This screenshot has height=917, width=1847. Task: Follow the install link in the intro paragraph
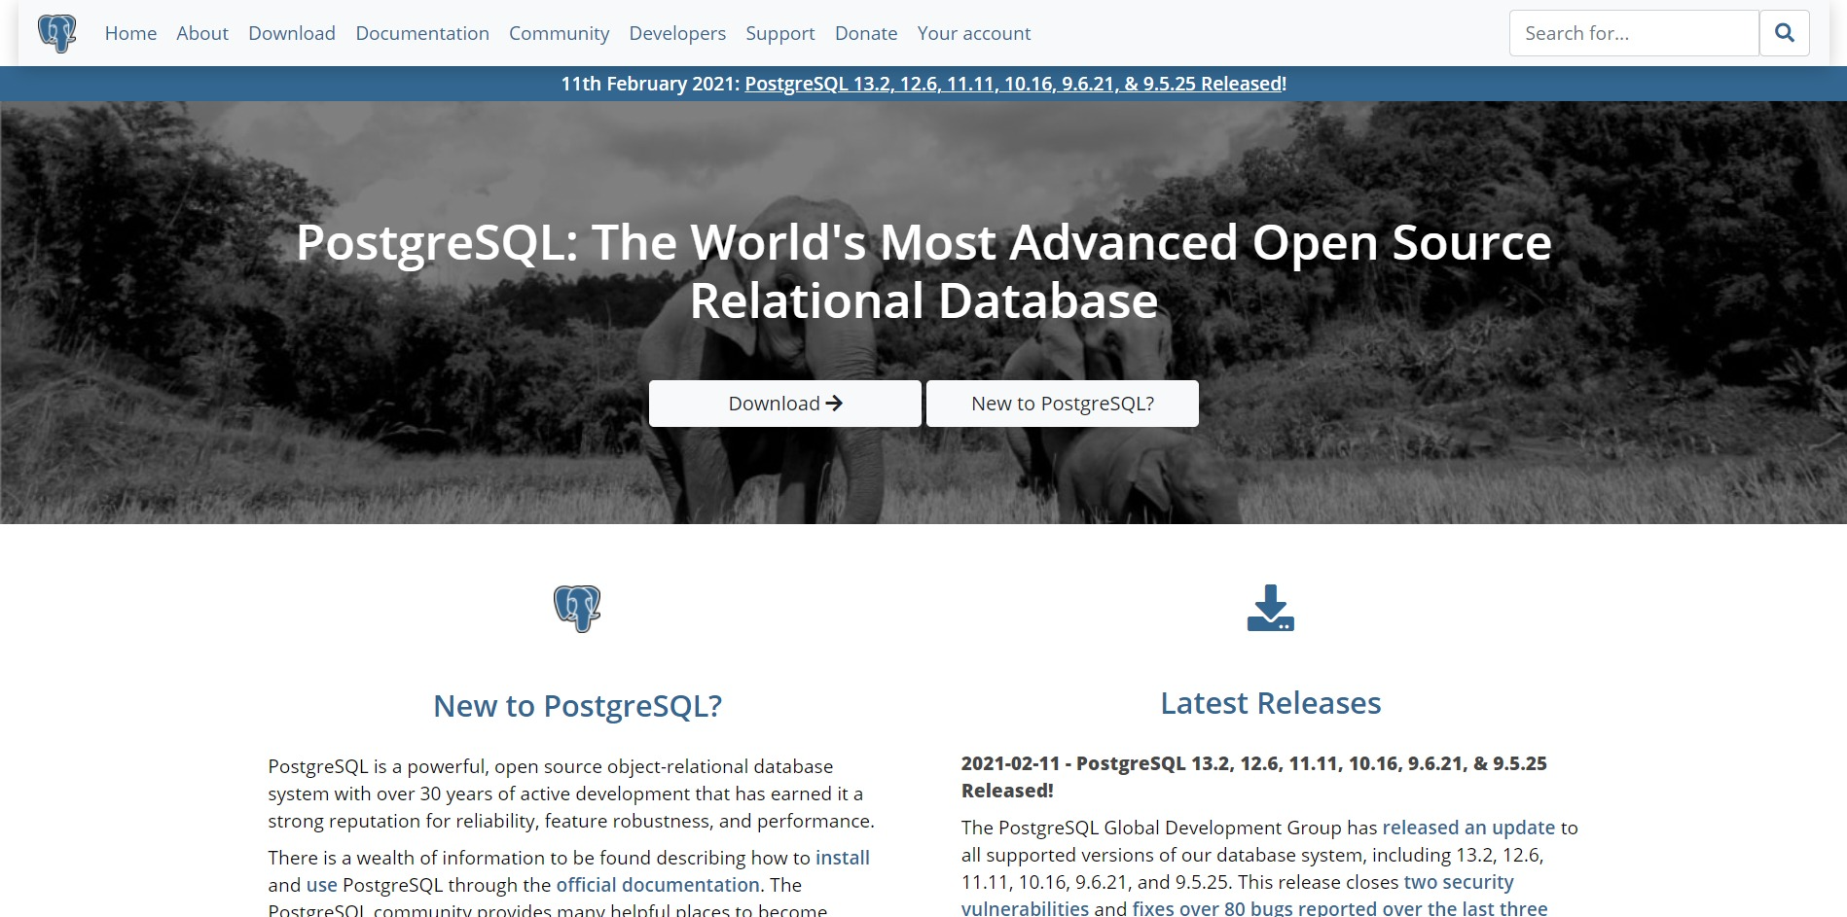coord(843,858)
